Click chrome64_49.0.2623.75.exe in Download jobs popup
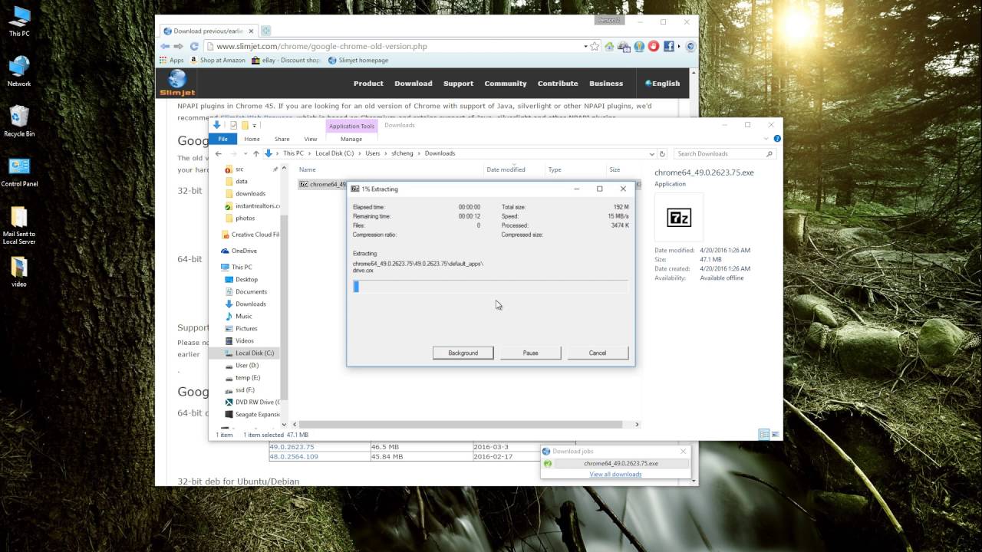 point(621,463)
